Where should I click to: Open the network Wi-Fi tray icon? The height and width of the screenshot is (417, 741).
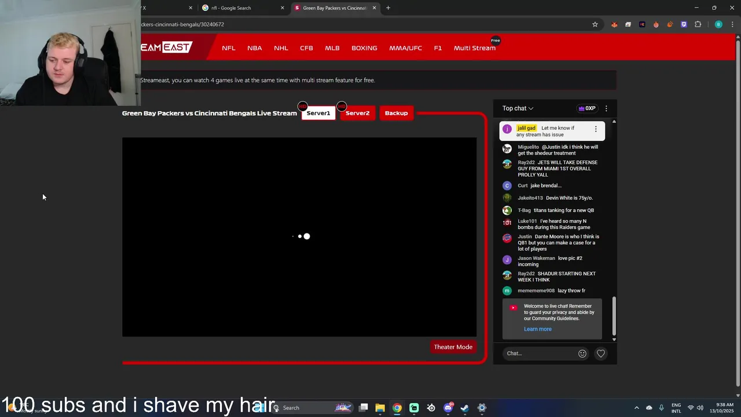tap(691, 408)
